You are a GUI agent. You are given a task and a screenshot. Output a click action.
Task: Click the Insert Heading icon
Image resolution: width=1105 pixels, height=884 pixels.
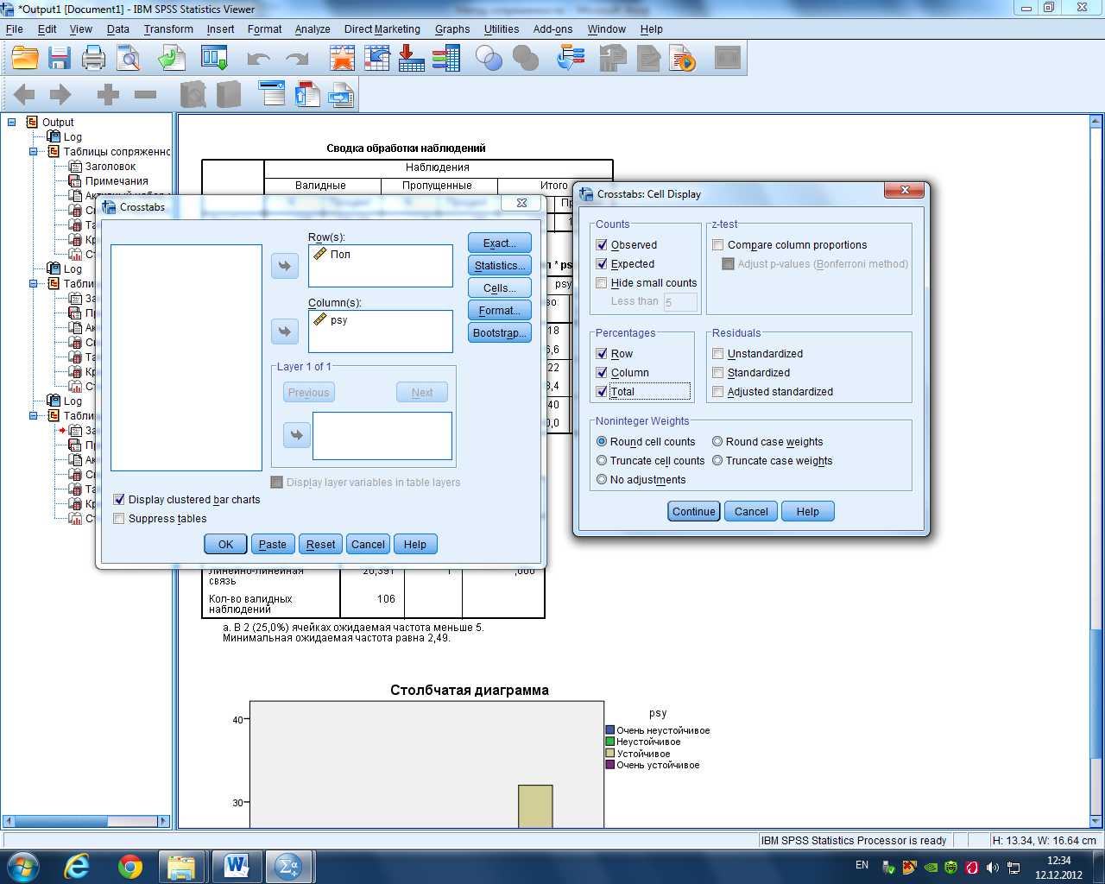click(272, 94)
